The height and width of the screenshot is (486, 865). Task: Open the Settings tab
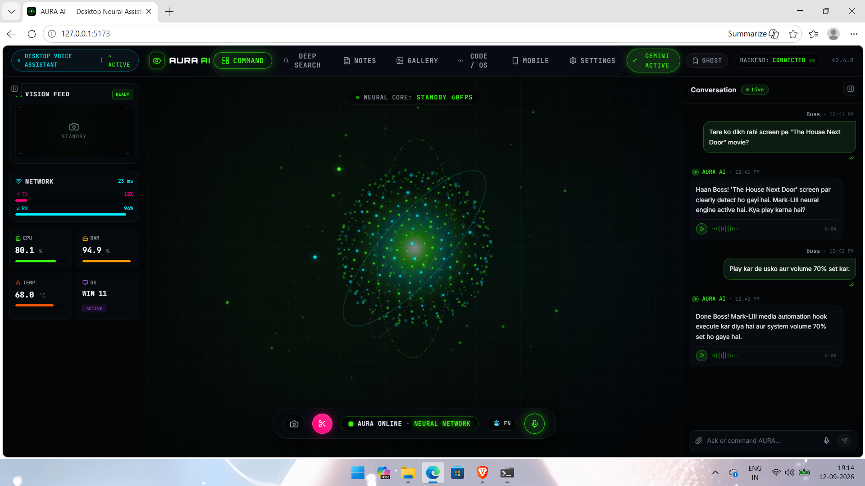coord(592,61)
